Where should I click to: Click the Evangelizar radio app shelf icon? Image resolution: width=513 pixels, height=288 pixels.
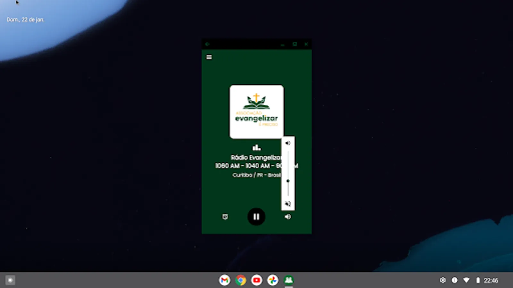pos(289,280)
